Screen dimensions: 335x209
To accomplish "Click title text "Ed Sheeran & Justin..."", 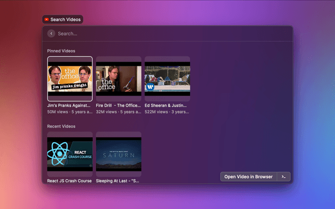I will click(x=165, y=106).
